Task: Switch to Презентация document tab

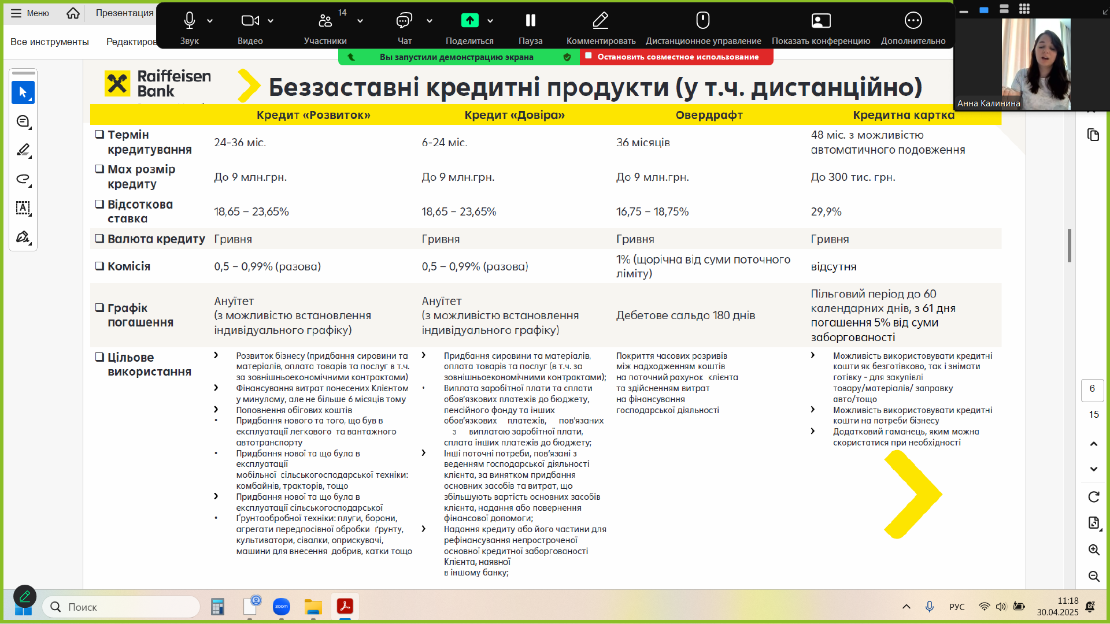Action: 124,13
